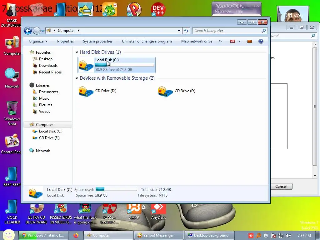The height and width of the screenshot is (240, 320).
Task: Select Favorites in the navigation pane
Action: click(x=43, y=52)
